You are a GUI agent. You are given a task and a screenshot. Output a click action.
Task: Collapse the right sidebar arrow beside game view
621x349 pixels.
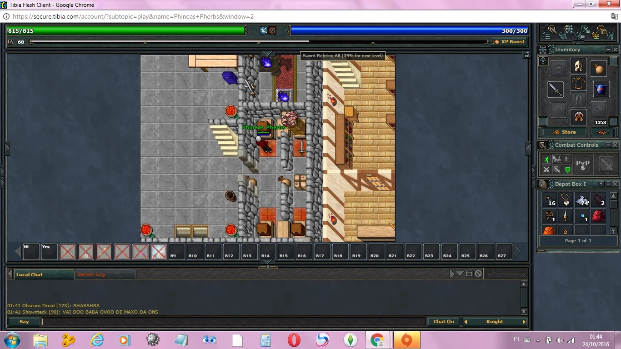pyautogui.click(x=528, y=149)
